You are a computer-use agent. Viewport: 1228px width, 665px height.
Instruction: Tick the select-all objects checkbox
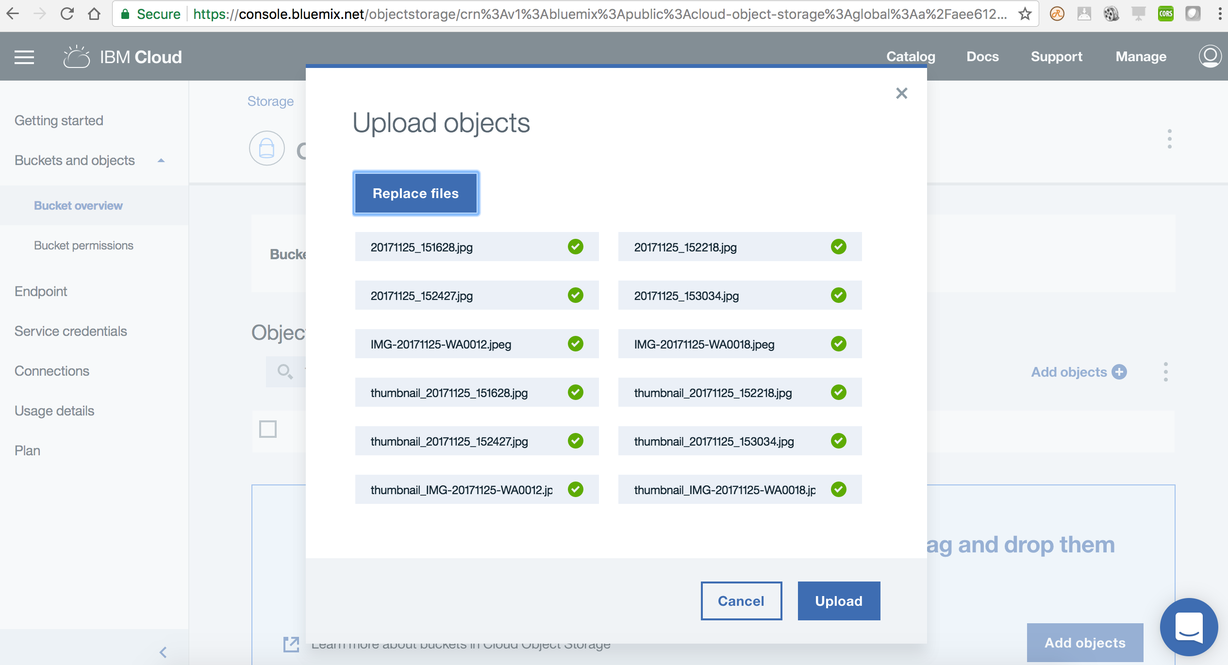point(268,429)
